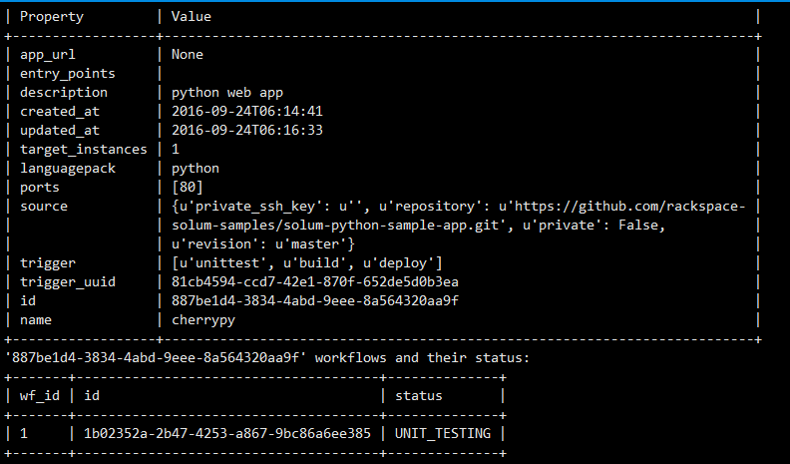
Task: Click the 'source' property name
Action: (x=43, y=207)
